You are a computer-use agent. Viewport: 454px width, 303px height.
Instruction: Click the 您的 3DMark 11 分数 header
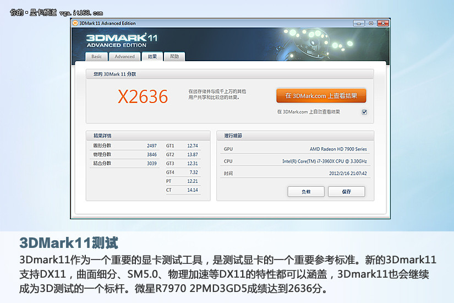coord(229,74)
